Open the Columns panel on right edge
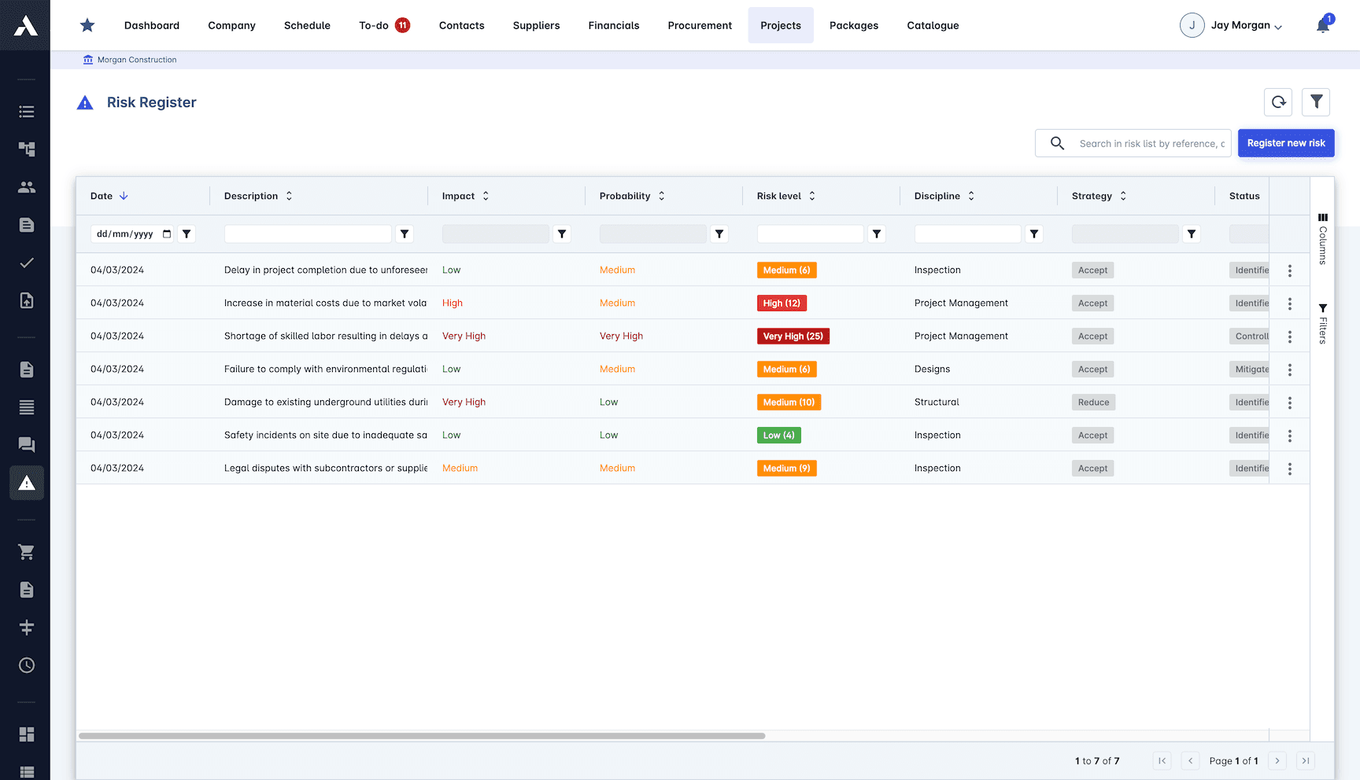The height and width of the screenshot is (780, 1360). pos(1323,236)
